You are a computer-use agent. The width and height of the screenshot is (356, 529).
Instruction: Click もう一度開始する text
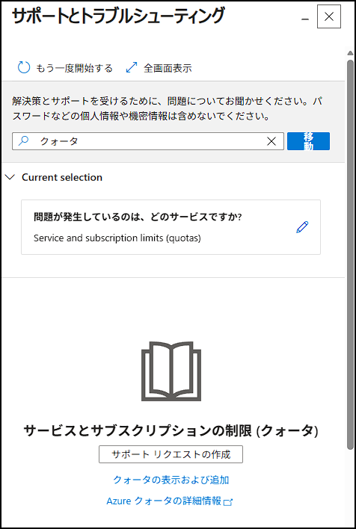(74, 68)
